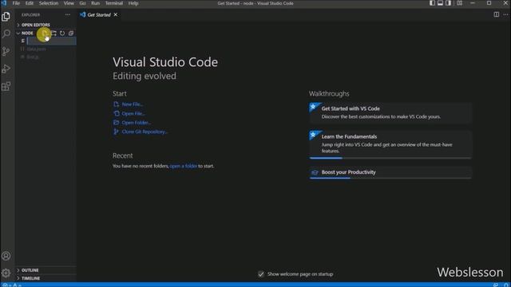Open Boost your Productivity walkthrough

click(x=390, y=172)
